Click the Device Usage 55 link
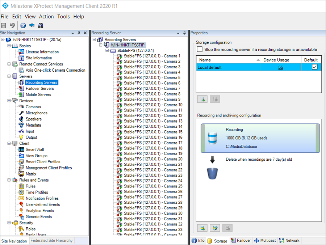Image resolution: width=326 pixels, height=245 pixels. coord(280,67)
